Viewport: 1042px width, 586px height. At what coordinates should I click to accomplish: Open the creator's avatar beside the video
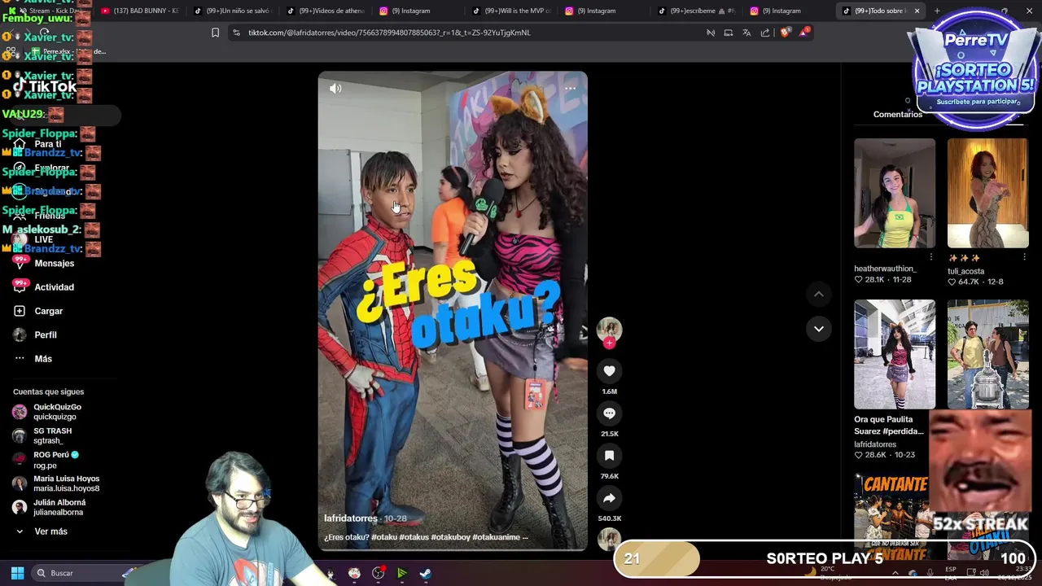[609, 329]
